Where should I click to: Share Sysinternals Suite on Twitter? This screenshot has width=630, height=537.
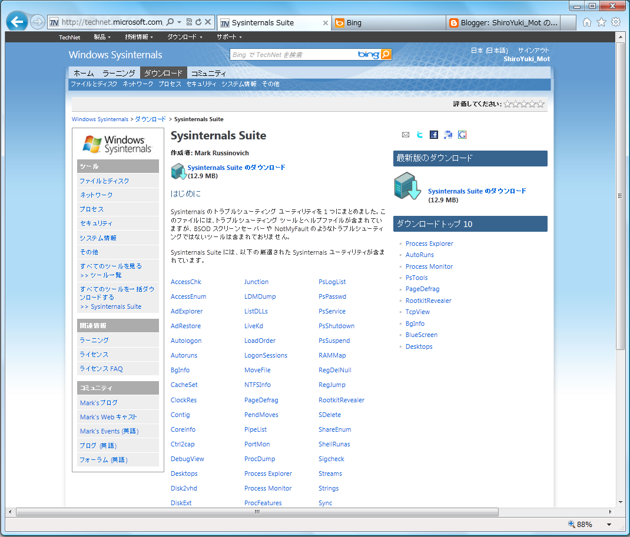coord(419,135)
